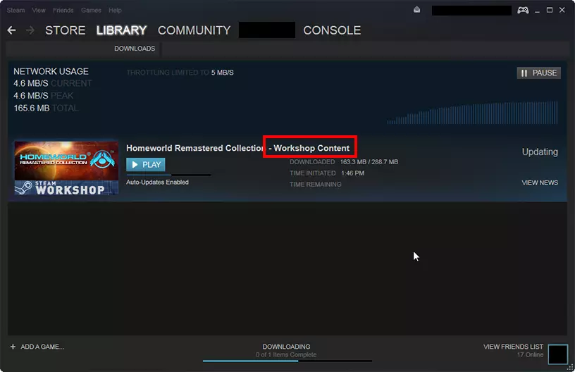
Task: Go forward with the right arrow
Action: (30, 30)
